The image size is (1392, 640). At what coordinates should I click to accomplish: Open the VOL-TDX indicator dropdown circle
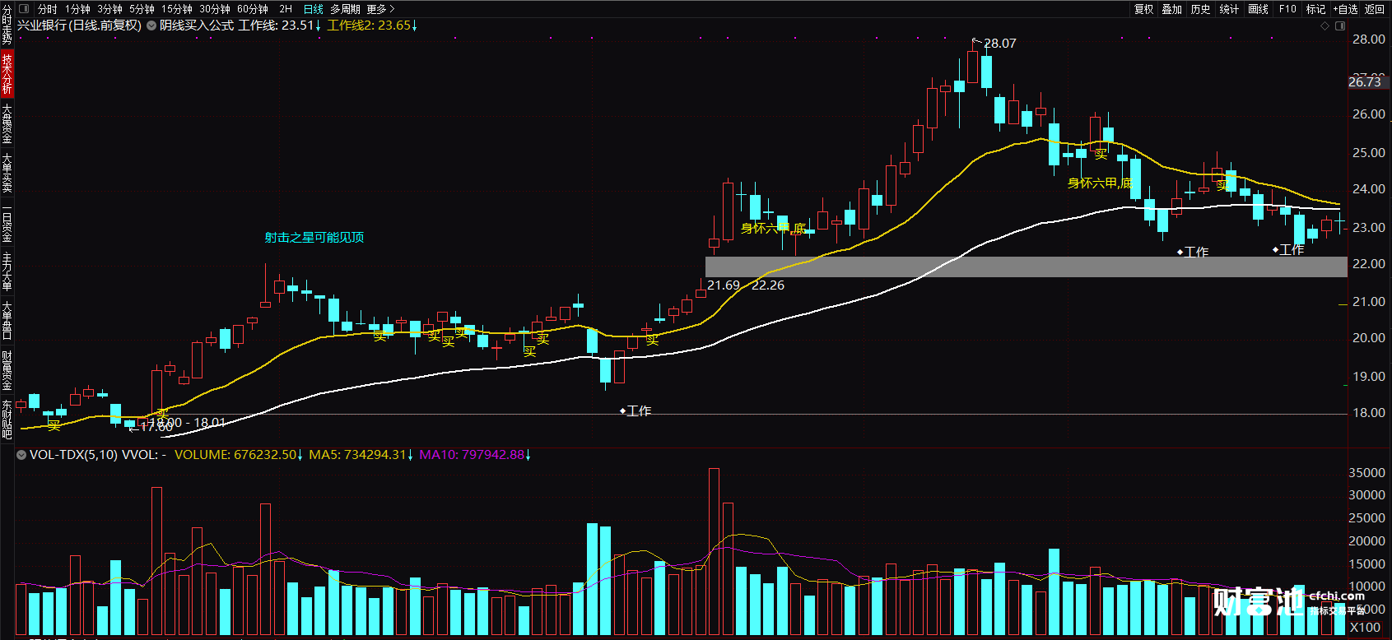(x=21, y=454)
